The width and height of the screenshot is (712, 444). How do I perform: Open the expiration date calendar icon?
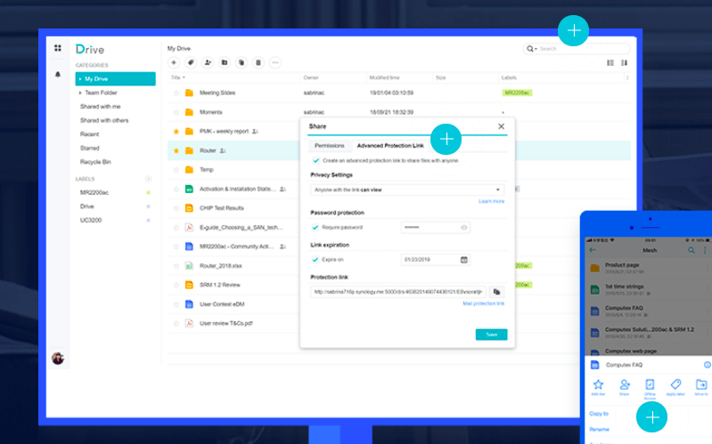[463, 260]
